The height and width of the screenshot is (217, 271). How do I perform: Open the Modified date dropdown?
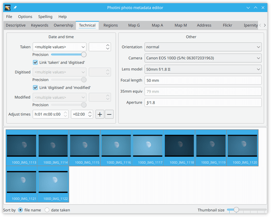click(60, 98)
